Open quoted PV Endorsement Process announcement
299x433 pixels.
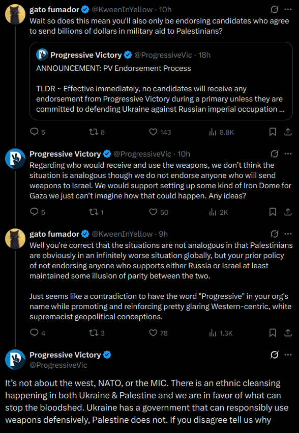pos(161,81)
